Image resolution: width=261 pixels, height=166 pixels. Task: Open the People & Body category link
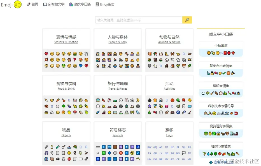point(118,42)
